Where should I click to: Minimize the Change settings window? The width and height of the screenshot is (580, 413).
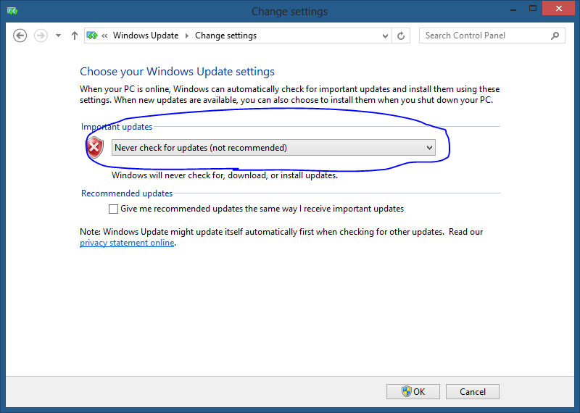point(513,9)
